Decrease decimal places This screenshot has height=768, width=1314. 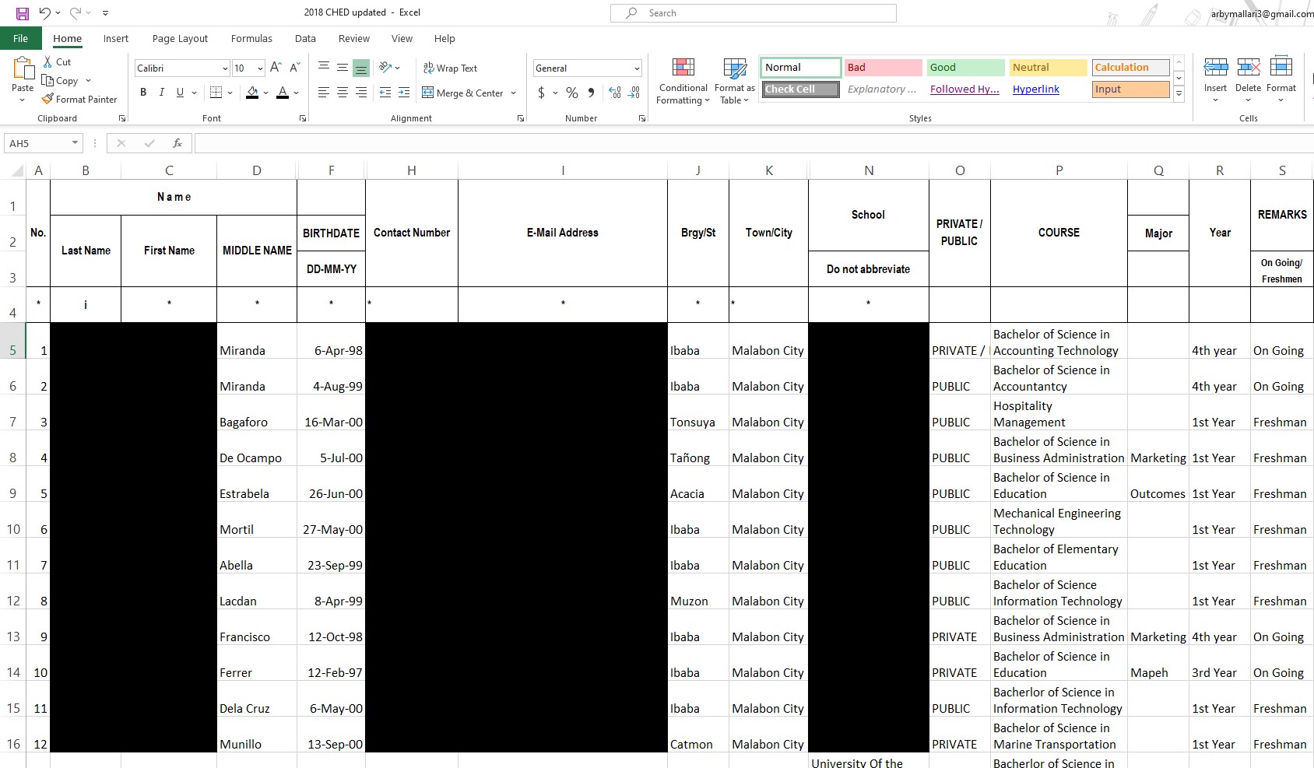click(x=634, y=93)
